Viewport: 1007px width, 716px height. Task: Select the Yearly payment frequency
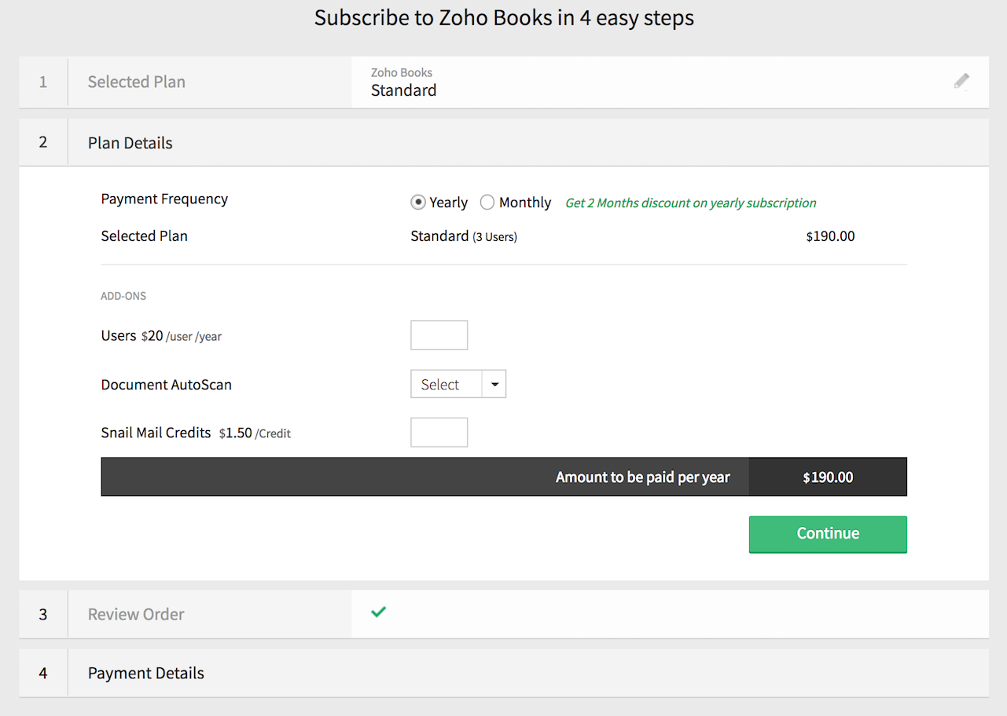coord(418,203)
